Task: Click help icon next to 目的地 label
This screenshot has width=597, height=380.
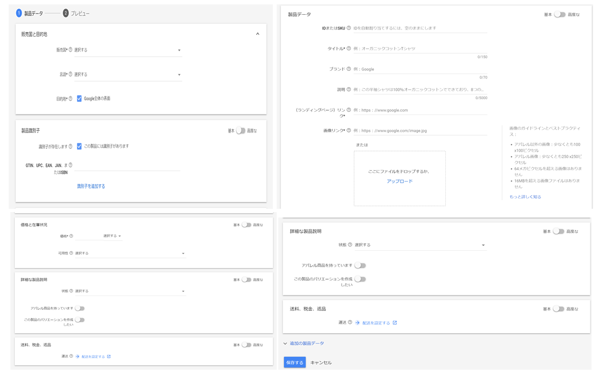Action: pyautogui.click(x=70, y=99)
